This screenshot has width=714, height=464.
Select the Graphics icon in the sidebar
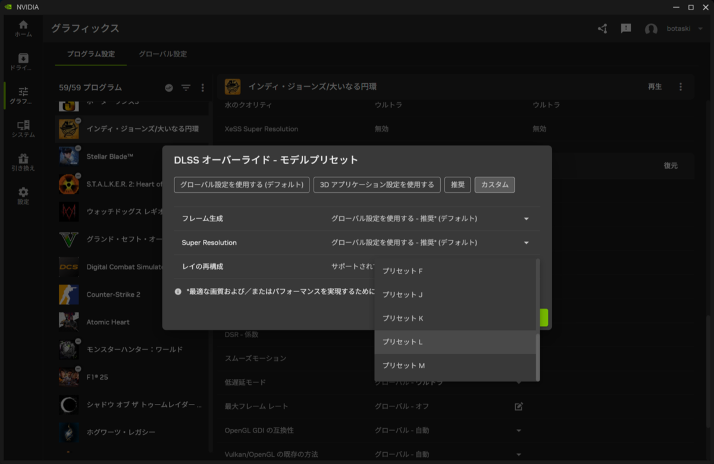tap(23, 95)
